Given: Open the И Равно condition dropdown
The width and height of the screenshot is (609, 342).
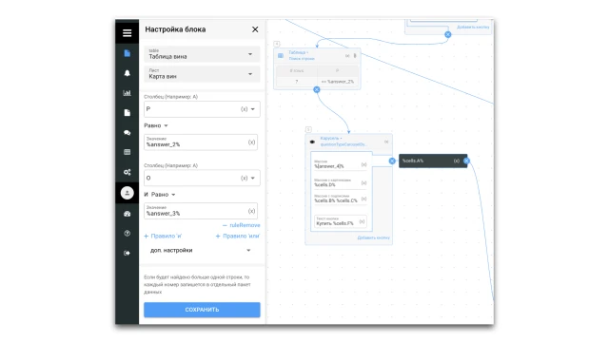Looking at the screenshot, I should [x=164, y=194].
